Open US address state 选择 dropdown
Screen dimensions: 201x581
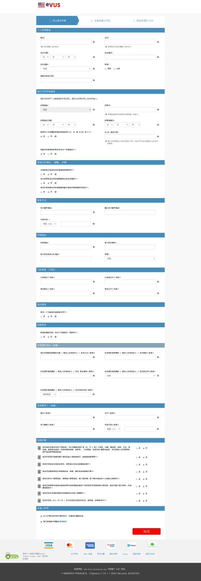(130, 376)
